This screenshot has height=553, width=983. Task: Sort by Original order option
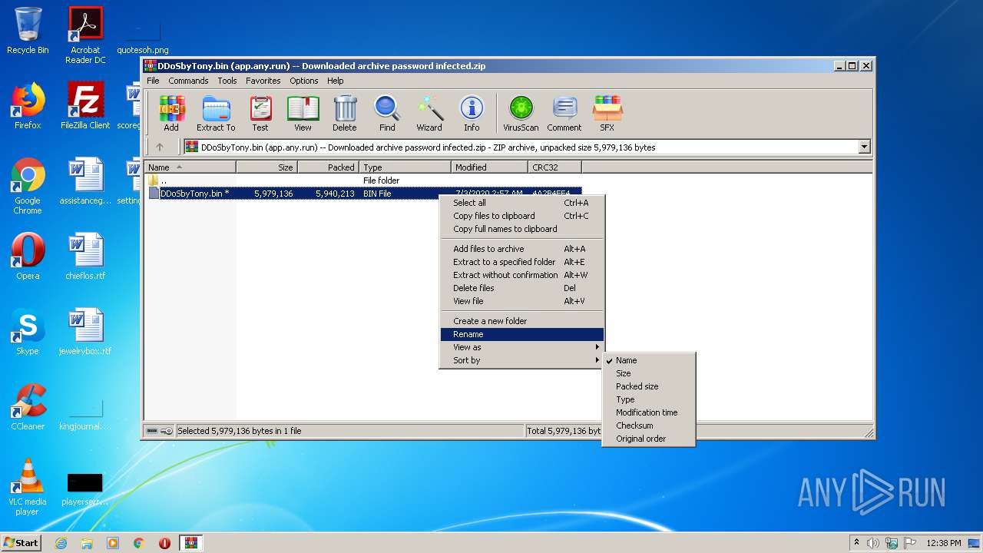pyautogui.click(x=649, y=439)
